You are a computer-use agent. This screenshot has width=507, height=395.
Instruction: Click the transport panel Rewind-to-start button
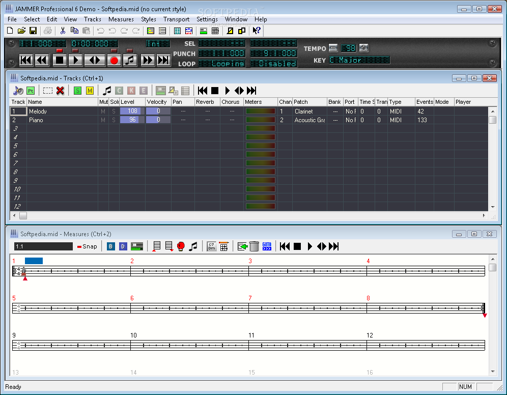pos(26,60)
